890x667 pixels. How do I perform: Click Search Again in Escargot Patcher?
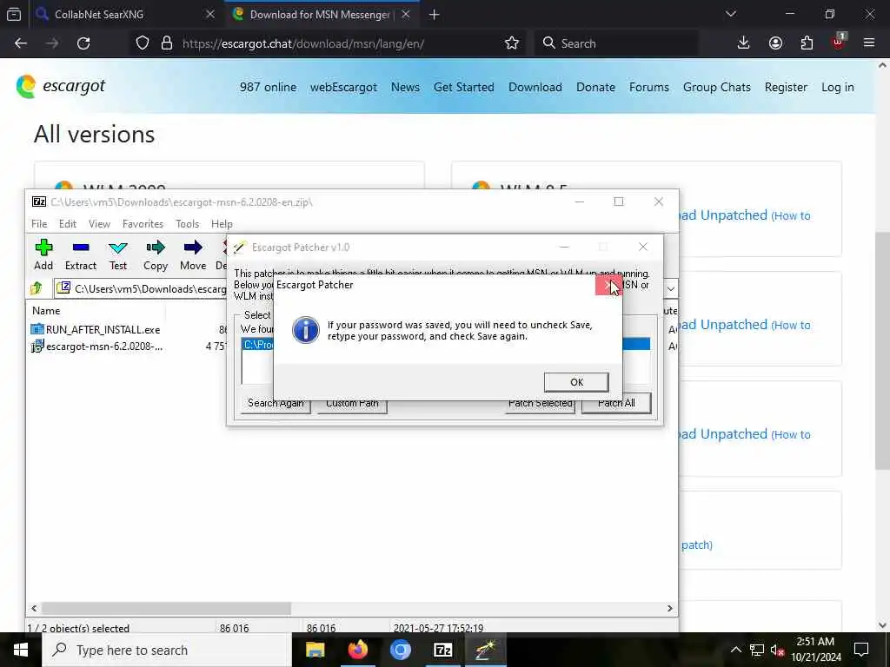(276, 405)
